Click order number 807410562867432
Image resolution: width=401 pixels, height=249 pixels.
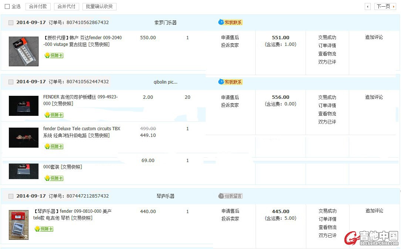(x=88, y=23)
